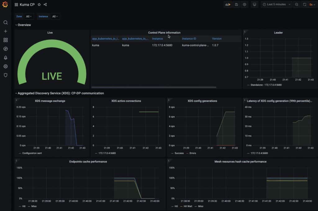Click the Create plus icon in the sidebar
Image resolution: width=318 pixels, height=211 pixels.
click(5, 31)
